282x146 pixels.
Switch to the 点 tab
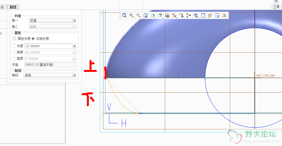(2, 7)
